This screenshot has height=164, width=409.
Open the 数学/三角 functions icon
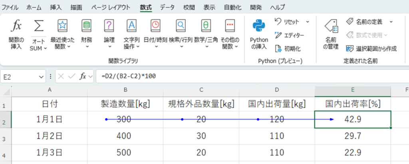tap(206, 26)
